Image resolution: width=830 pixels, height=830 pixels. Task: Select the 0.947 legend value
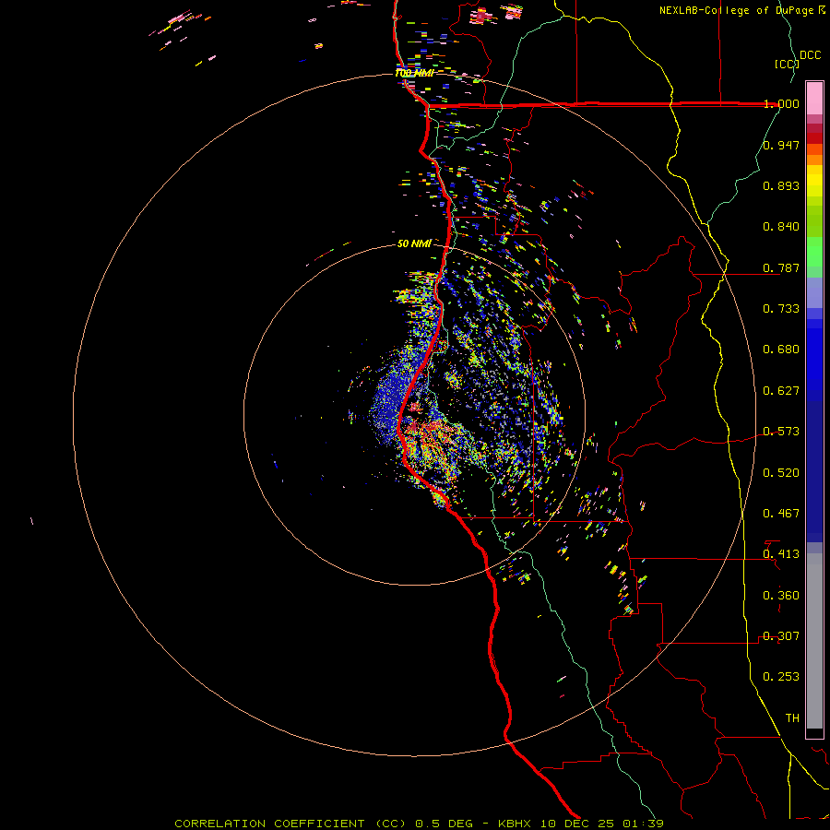point(781,145)
